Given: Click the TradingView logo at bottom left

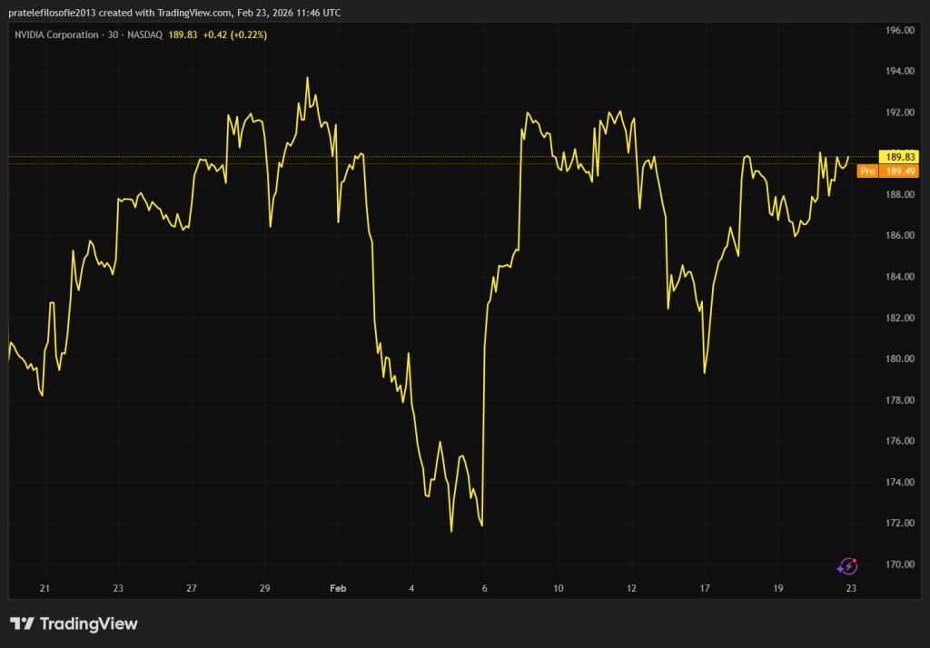Looking at the screenshot, I should click(74, 623).
